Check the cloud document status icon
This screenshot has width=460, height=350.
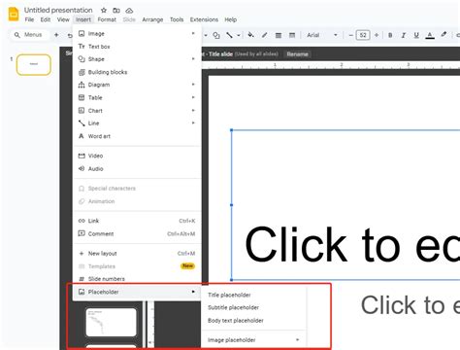click(129, 11)
